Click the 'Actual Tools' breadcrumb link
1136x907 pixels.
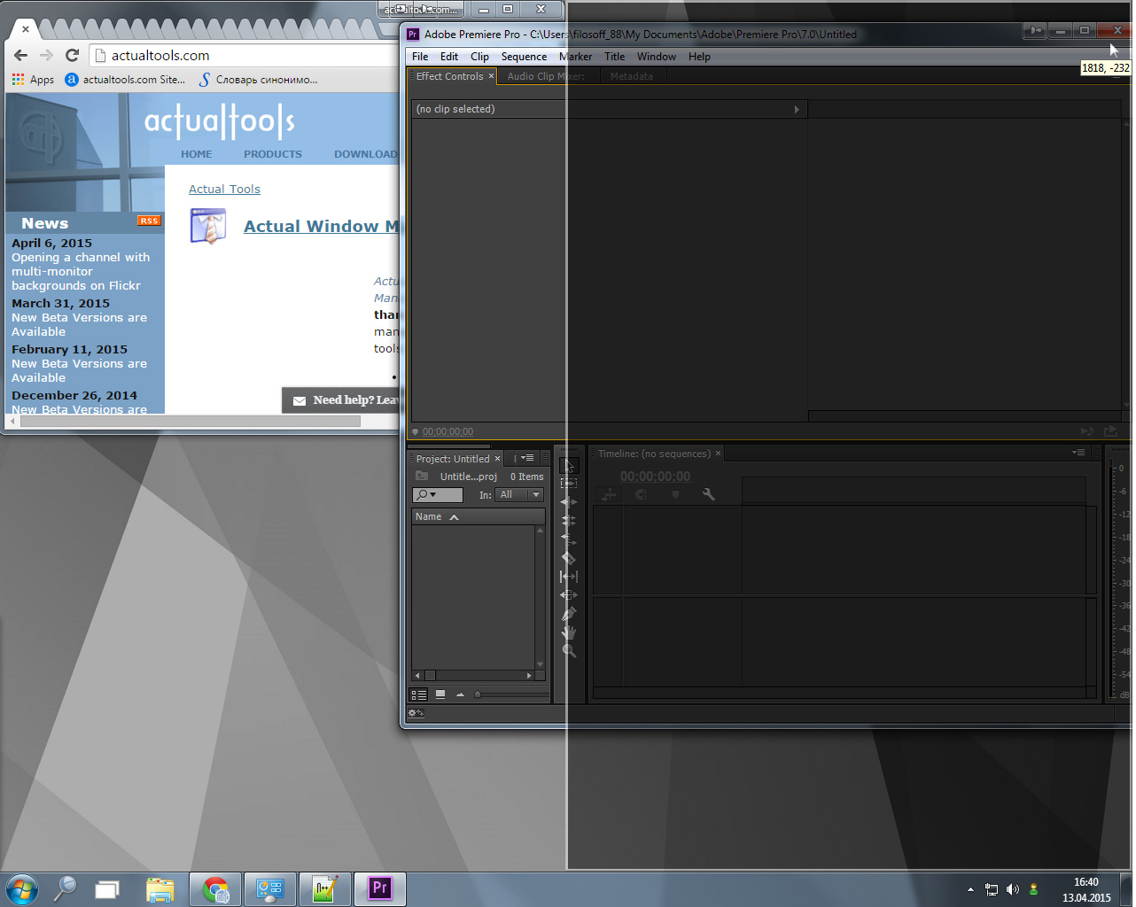coord(224,190)
